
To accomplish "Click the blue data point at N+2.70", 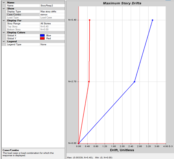I will point(134,82).
